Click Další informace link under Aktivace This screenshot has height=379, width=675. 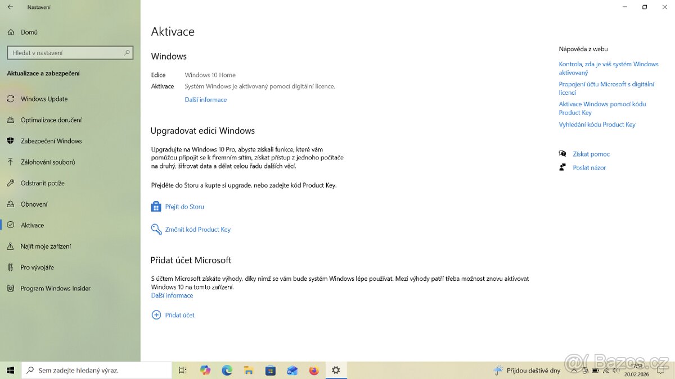[x=205, y=99]
